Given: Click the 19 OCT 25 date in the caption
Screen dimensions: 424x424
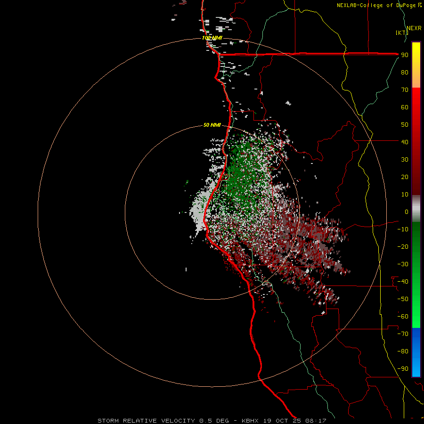Looking at the screenshot, I should click(x=282, y=421).
